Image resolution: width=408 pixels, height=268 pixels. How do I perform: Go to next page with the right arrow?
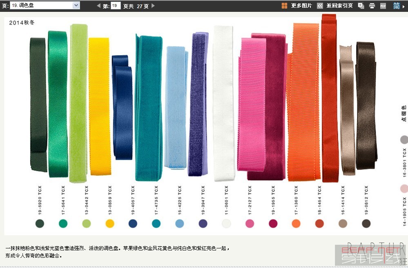point(152,6)
